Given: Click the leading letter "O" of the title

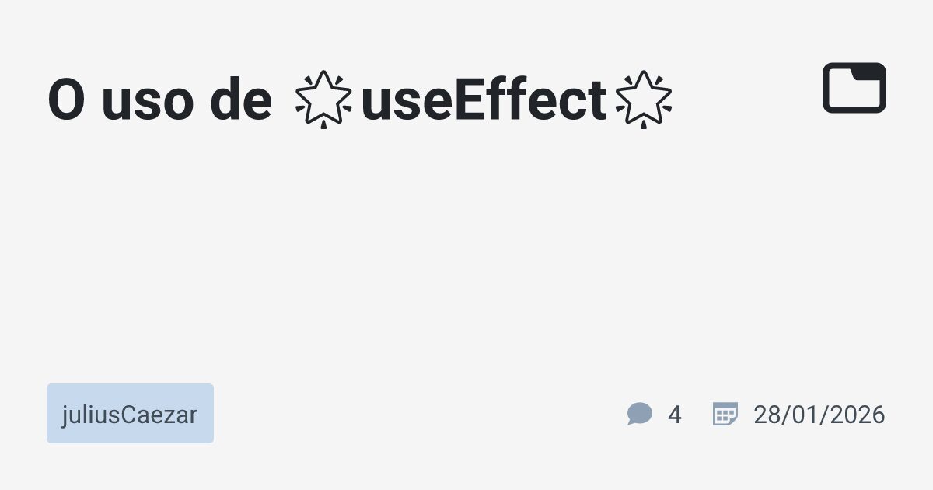Looking at the screenshot, I should coord(65,101).
